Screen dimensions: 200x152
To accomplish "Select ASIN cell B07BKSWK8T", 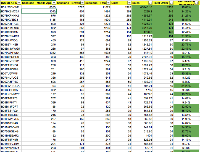I will (x=11, y=36).
